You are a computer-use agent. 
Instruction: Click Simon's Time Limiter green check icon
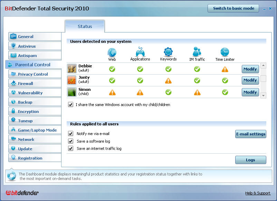(x=225, y=92)
